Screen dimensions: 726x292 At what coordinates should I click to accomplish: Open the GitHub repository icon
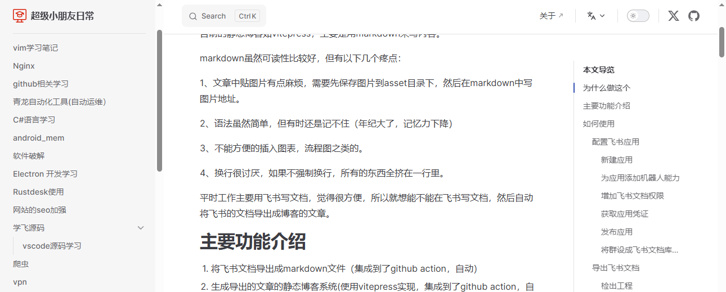(694, 16)
